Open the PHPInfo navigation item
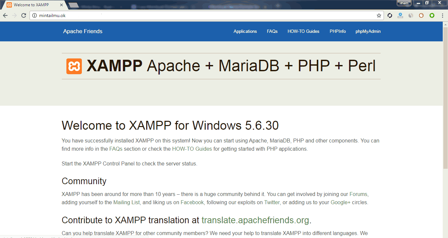Image resolution: width=448 pixels, height=238 pixels. (338, 32)
